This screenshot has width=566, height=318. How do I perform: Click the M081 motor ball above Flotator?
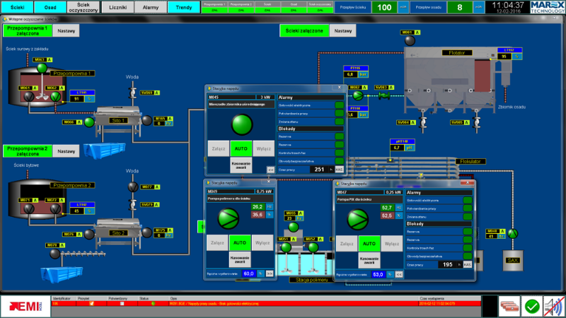pyautogui.click(x=409, y=41)
